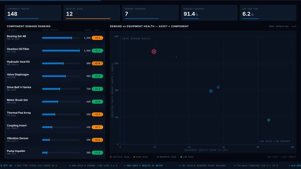The width and height of the screenshot is (301, 169).
Task: Click the Drive Belt V-Series forecast bar
Action: click(x=61, y=89)
